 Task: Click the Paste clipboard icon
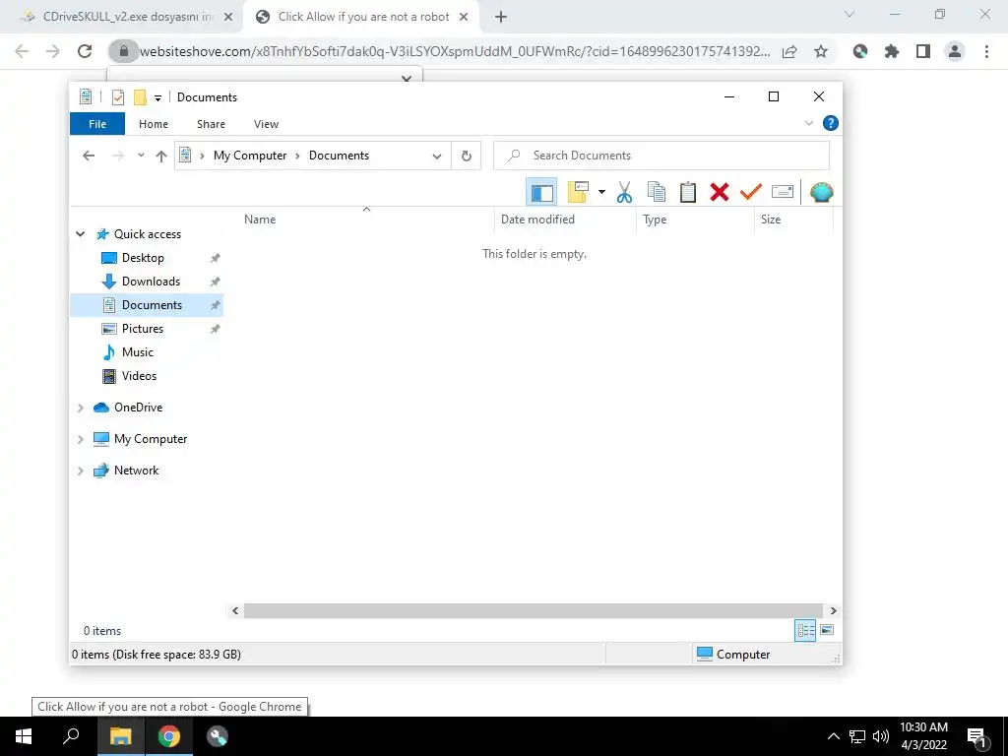pos(688,192)
